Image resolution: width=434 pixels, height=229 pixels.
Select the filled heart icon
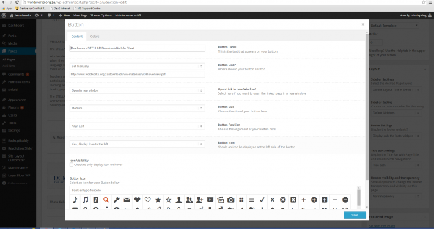(138, 200)
